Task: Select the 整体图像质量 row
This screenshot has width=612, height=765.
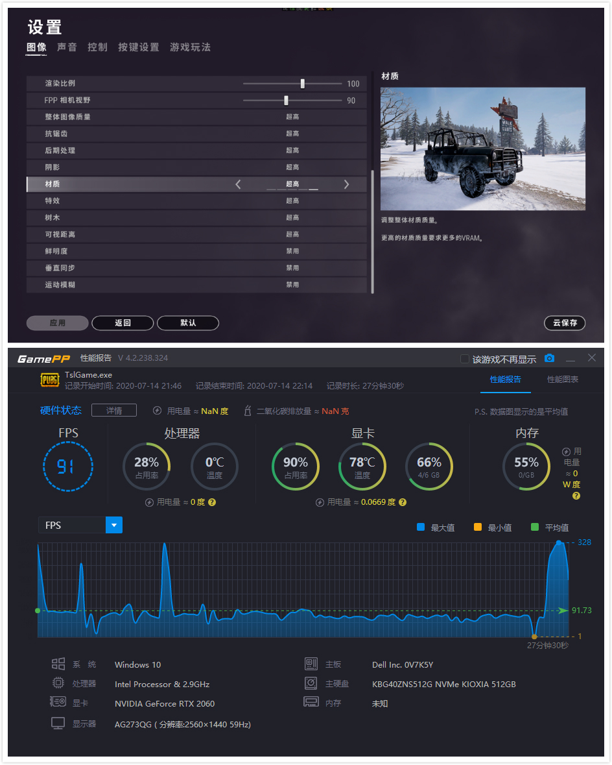Action: (x=196, y=117)
